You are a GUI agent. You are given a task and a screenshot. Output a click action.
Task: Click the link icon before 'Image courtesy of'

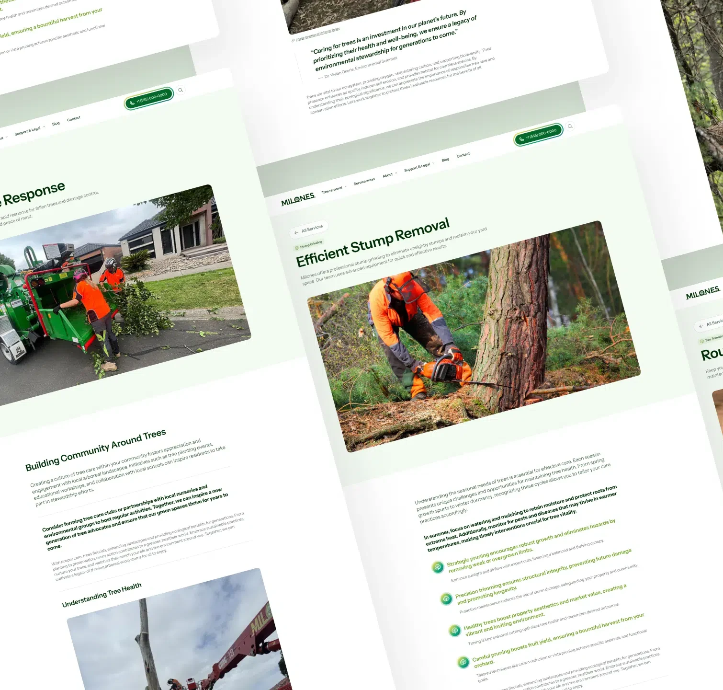[x=293, y=41]
